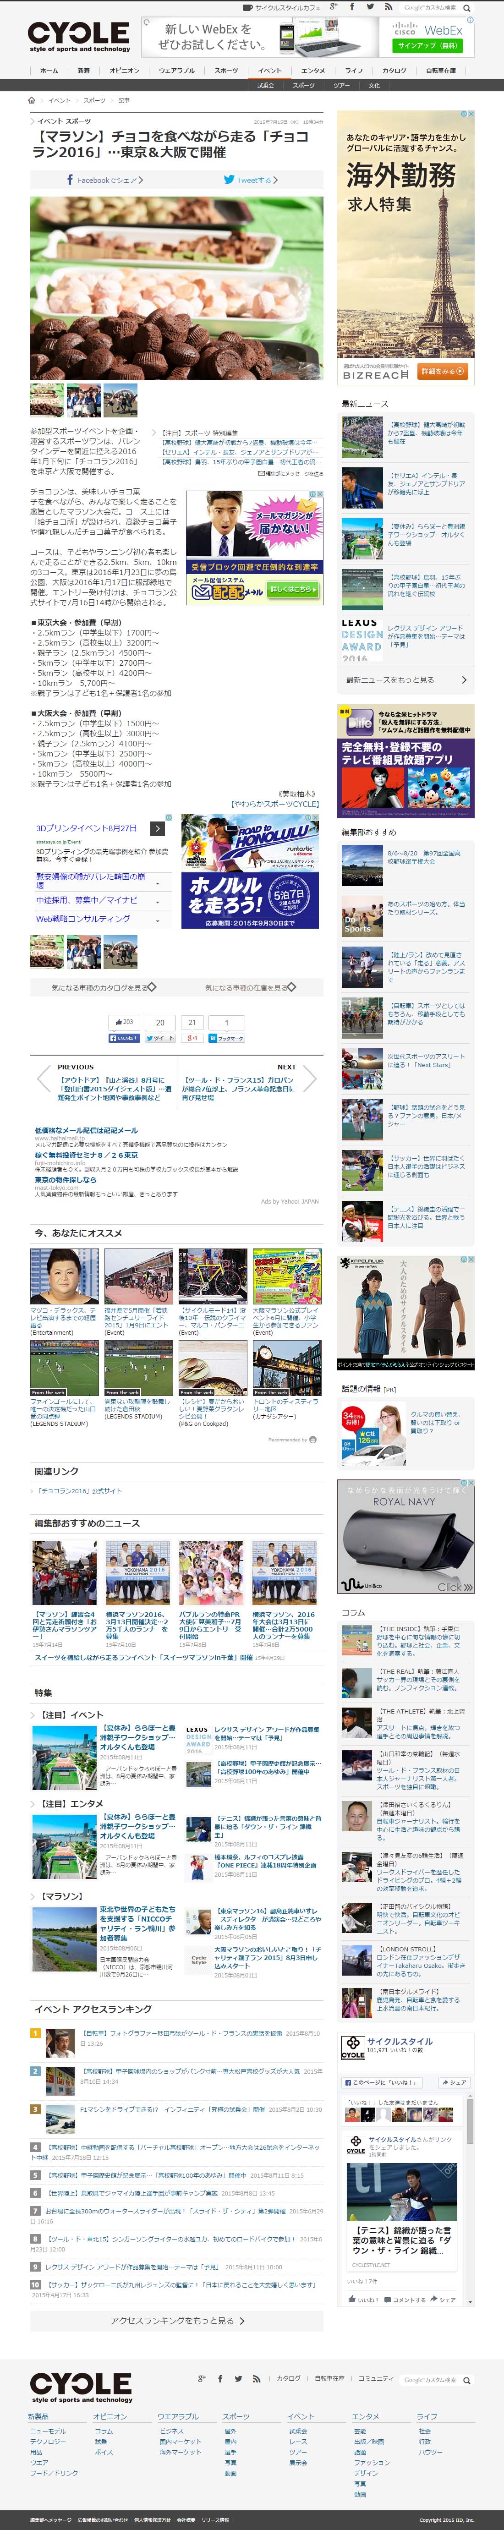Click the g+1 button below the article
The image size is (504, 2530).
tap(192, 1038)
